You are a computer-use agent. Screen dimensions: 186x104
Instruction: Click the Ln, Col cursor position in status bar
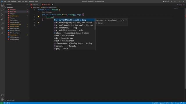coord(155,103)
